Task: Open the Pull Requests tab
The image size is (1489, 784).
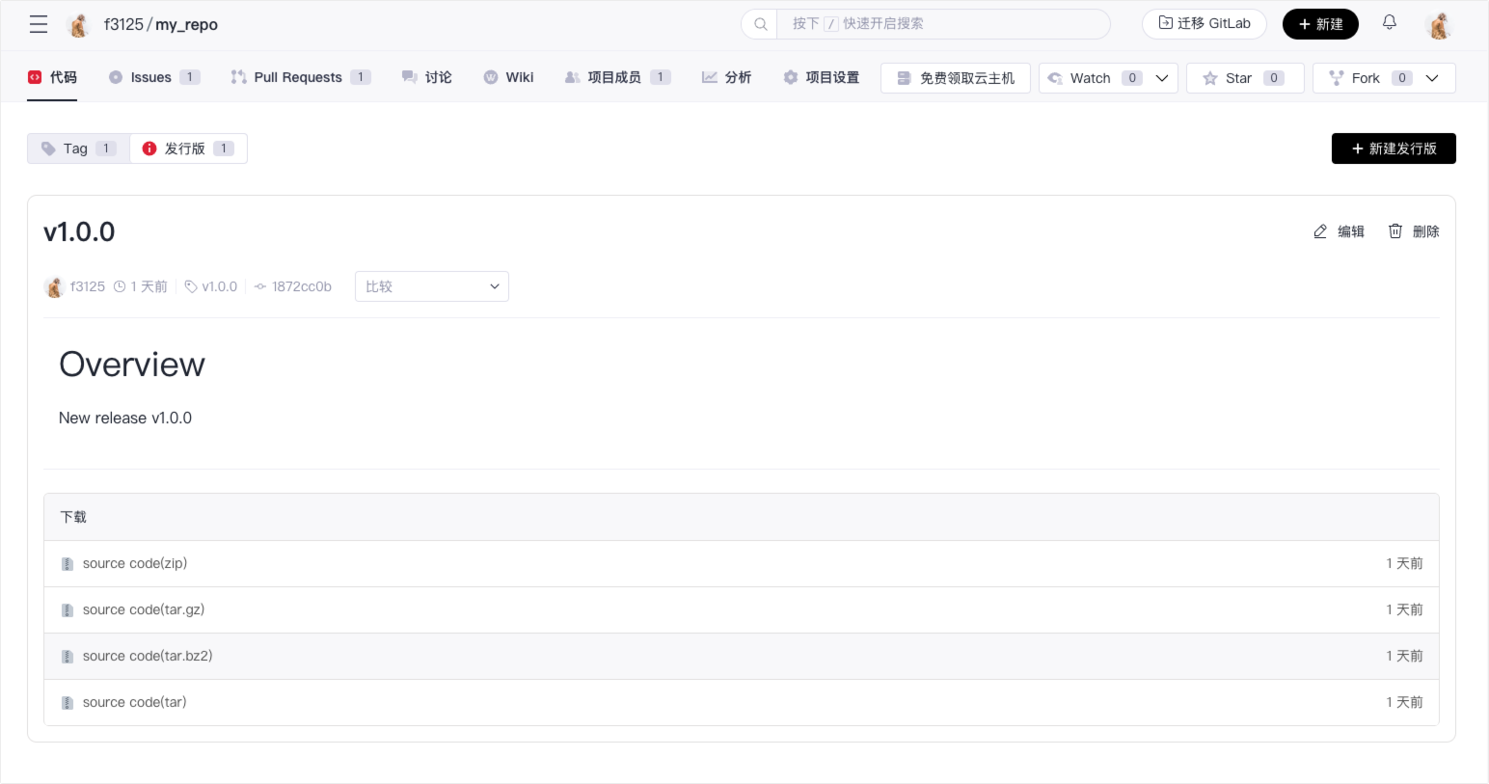Action: pyautogui.click(x=298, y=77)
